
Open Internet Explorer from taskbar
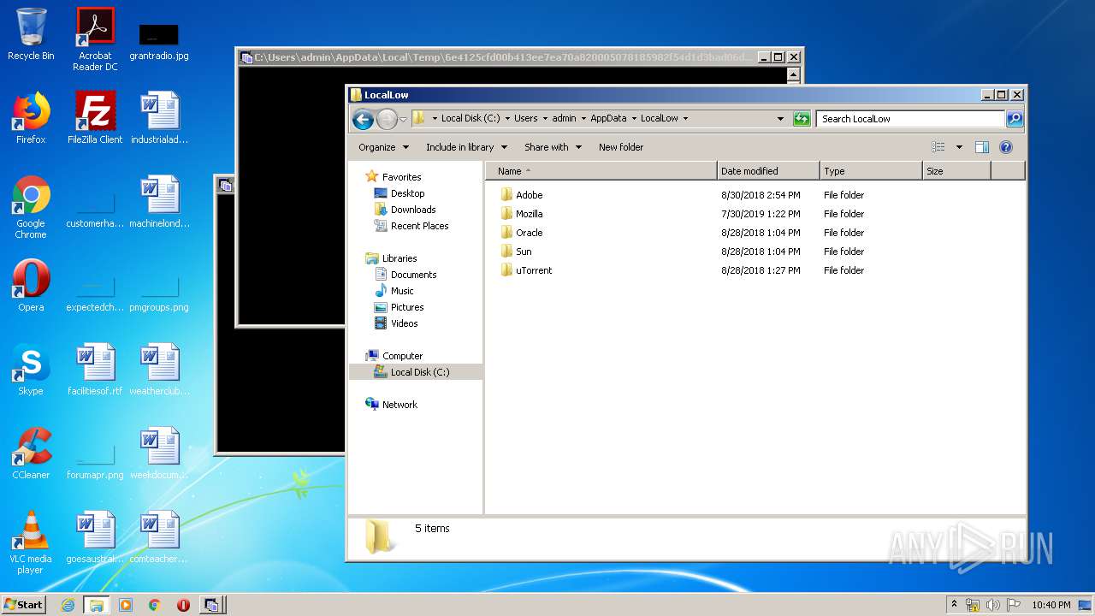coord(68,605)
